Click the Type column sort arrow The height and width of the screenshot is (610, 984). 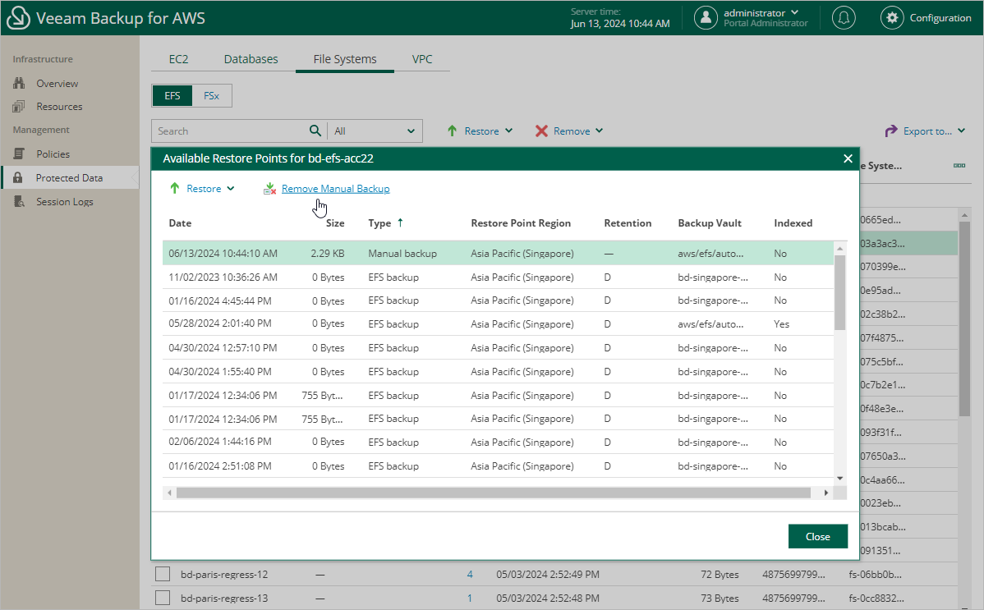coord(400,222)
